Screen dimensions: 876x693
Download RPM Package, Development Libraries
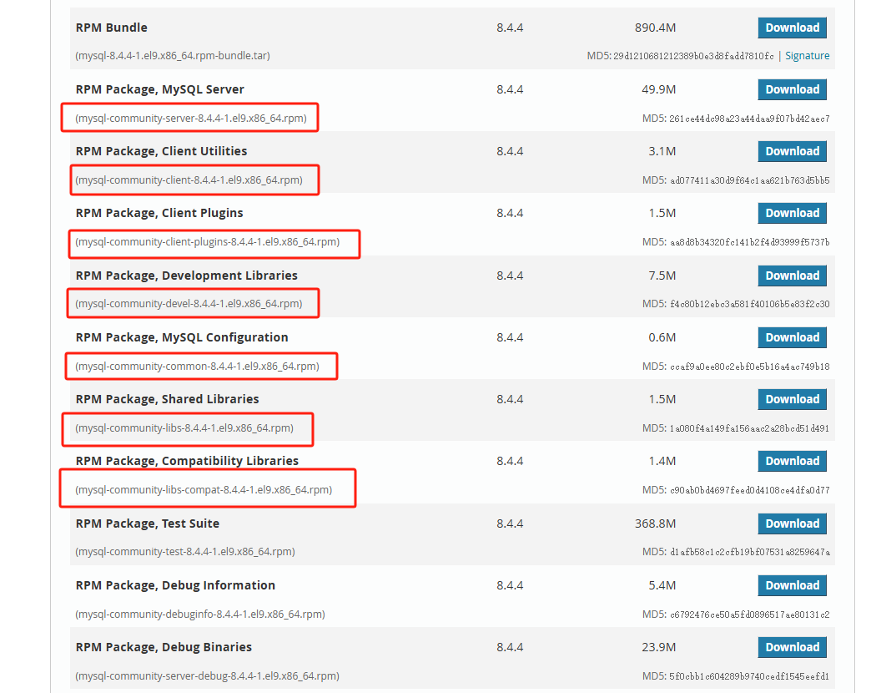pyautogui.click(x=793, y=276)
